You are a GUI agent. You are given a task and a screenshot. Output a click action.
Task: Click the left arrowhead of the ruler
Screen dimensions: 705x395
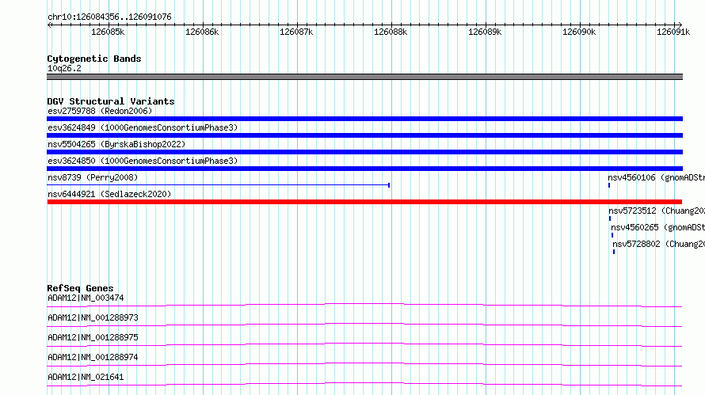pos(49,25)
